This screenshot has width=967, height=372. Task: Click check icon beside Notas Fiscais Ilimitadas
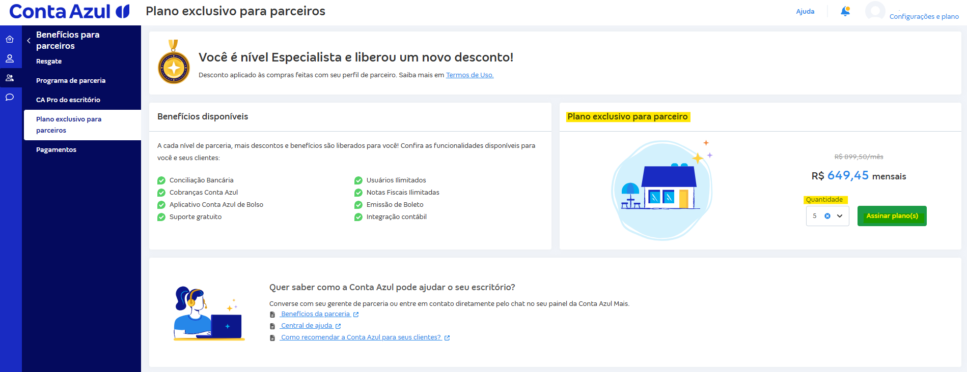point(358,193)
